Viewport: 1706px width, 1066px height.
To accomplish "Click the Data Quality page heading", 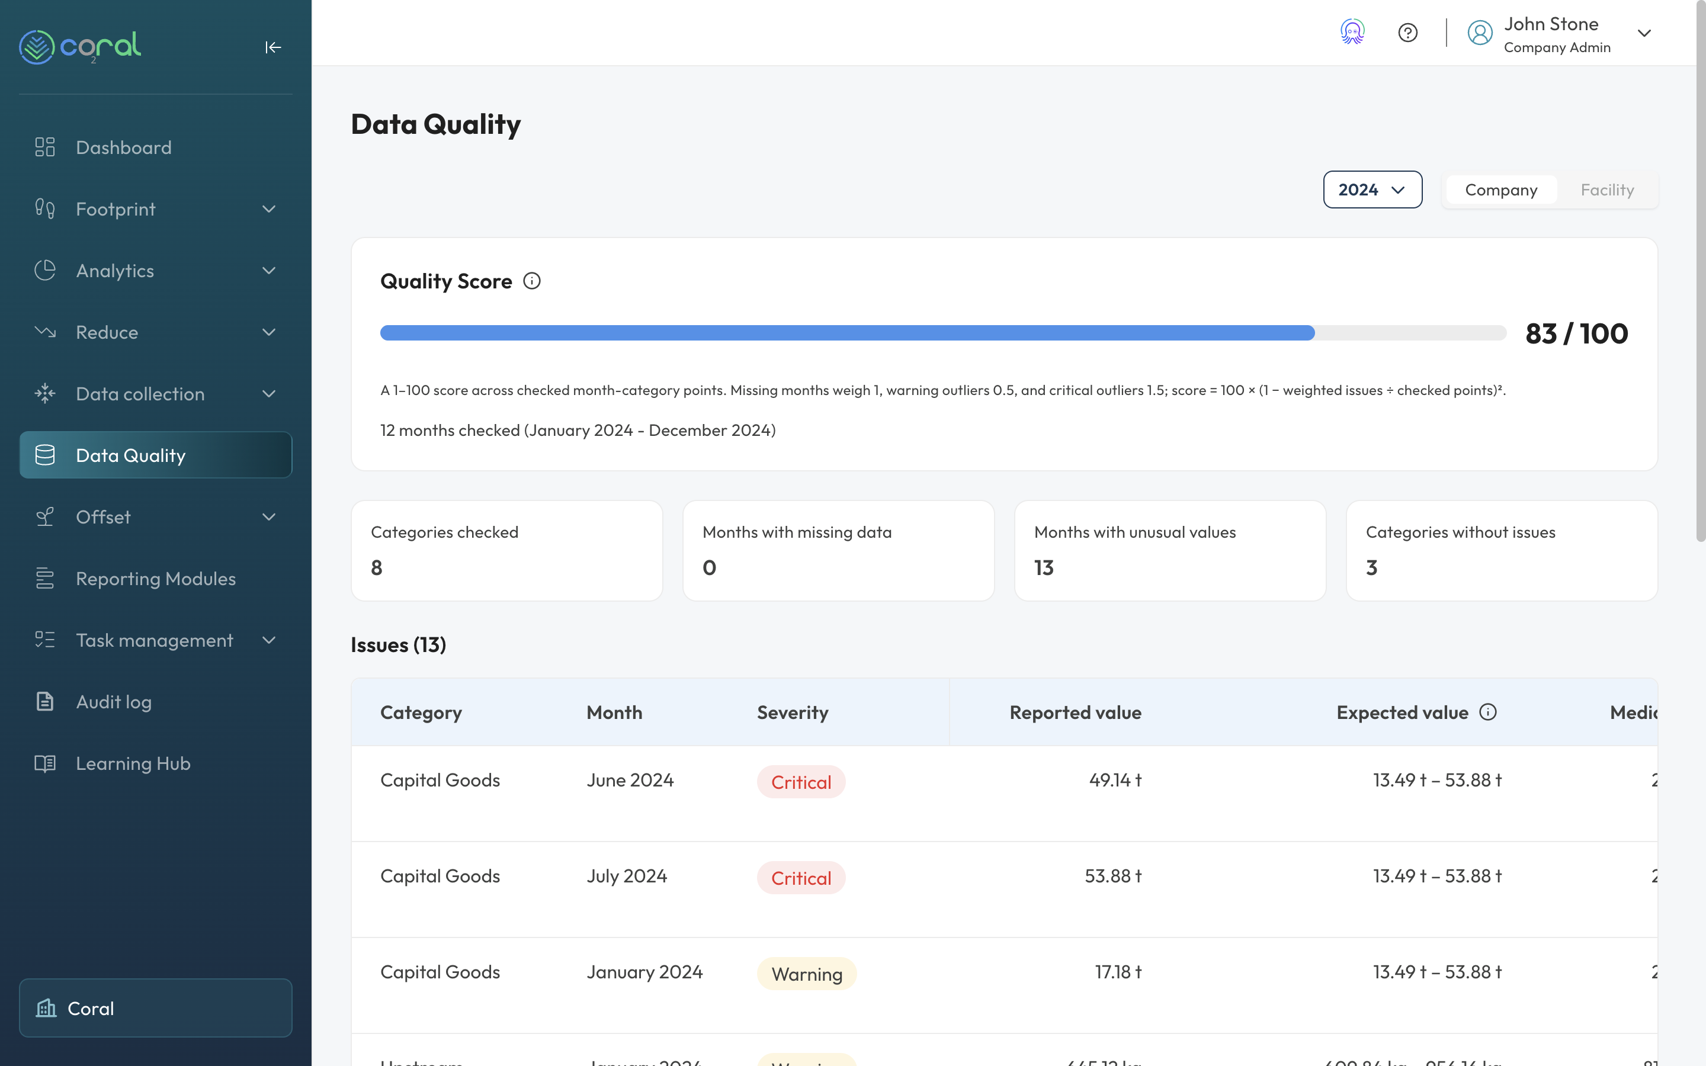I will 435,124.
